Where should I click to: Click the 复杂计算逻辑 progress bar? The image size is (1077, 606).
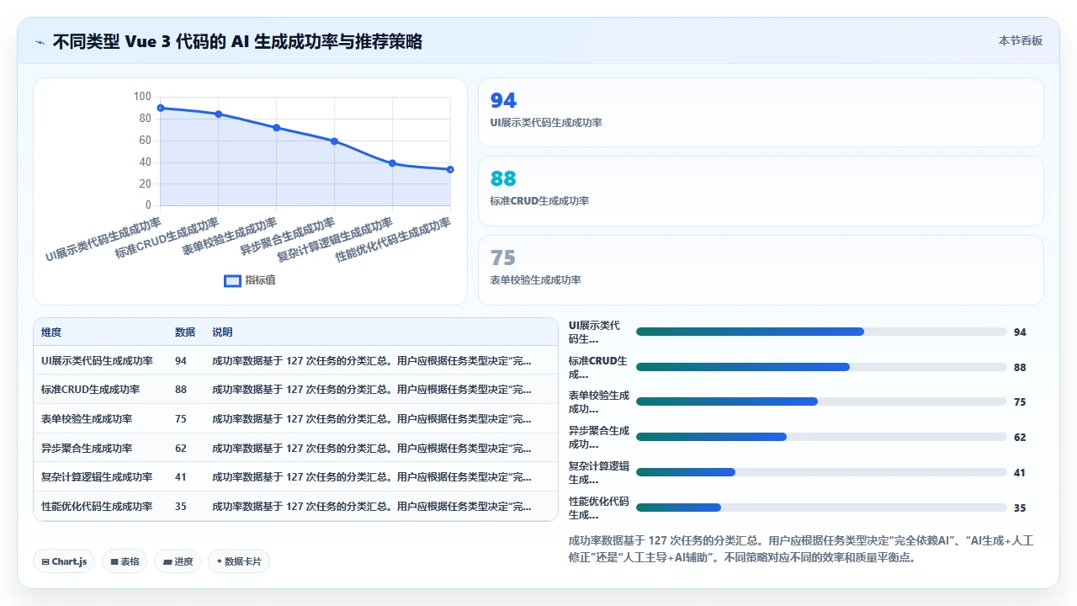pos(821,472)
